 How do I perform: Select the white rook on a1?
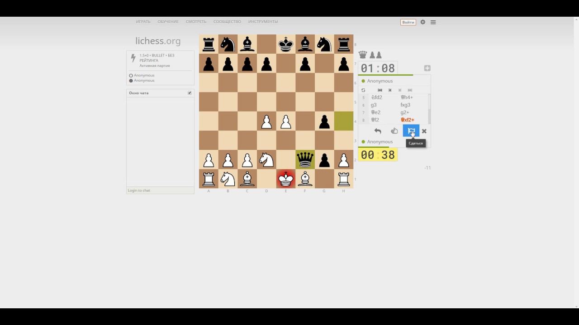209,179
